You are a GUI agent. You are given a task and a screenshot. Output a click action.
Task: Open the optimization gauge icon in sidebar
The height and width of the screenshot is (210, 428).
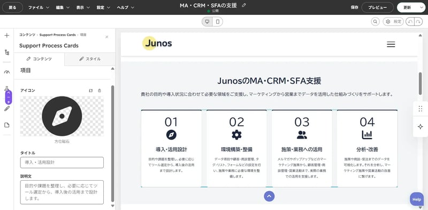point(7,72)
